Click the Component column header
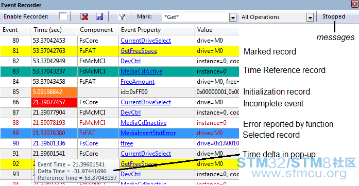 click(96, 30)
